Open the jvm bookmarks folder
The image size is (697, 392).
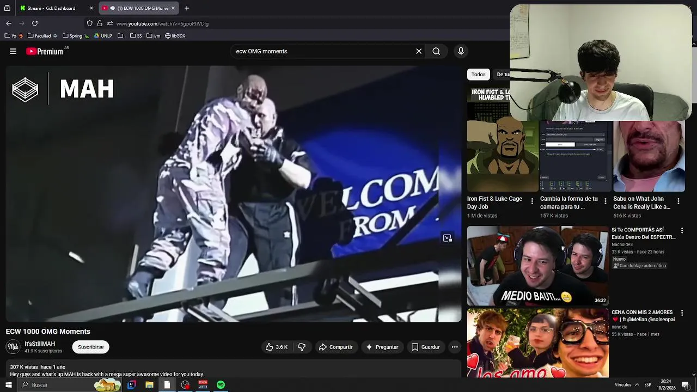pos(153,36)
